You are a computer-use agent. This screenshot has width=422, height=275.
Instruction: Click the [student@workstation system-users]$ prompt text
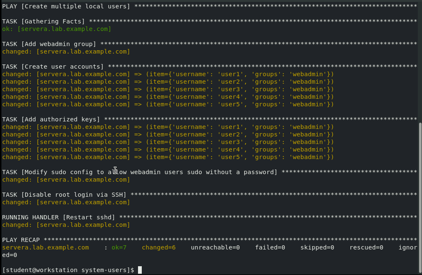[x=68, y=270]
